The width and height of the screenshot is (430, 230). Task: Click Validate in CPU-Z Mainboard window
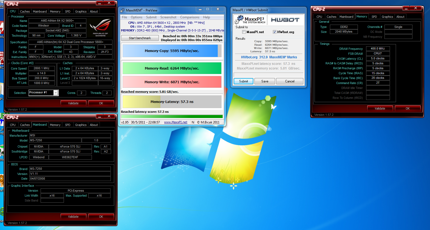pyautogui.click(x=73, y=217)
